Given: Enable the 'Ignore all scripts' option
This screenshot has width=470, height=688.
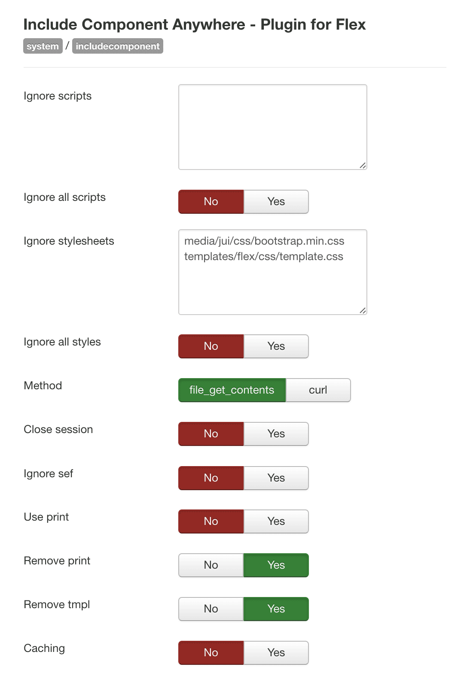Looking at the screenshot, I should [x=276, y=201].
